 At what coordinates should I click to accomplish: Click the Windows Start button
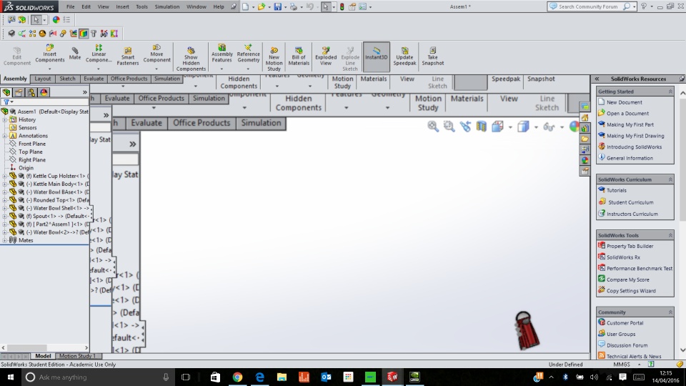click(10, 377)
